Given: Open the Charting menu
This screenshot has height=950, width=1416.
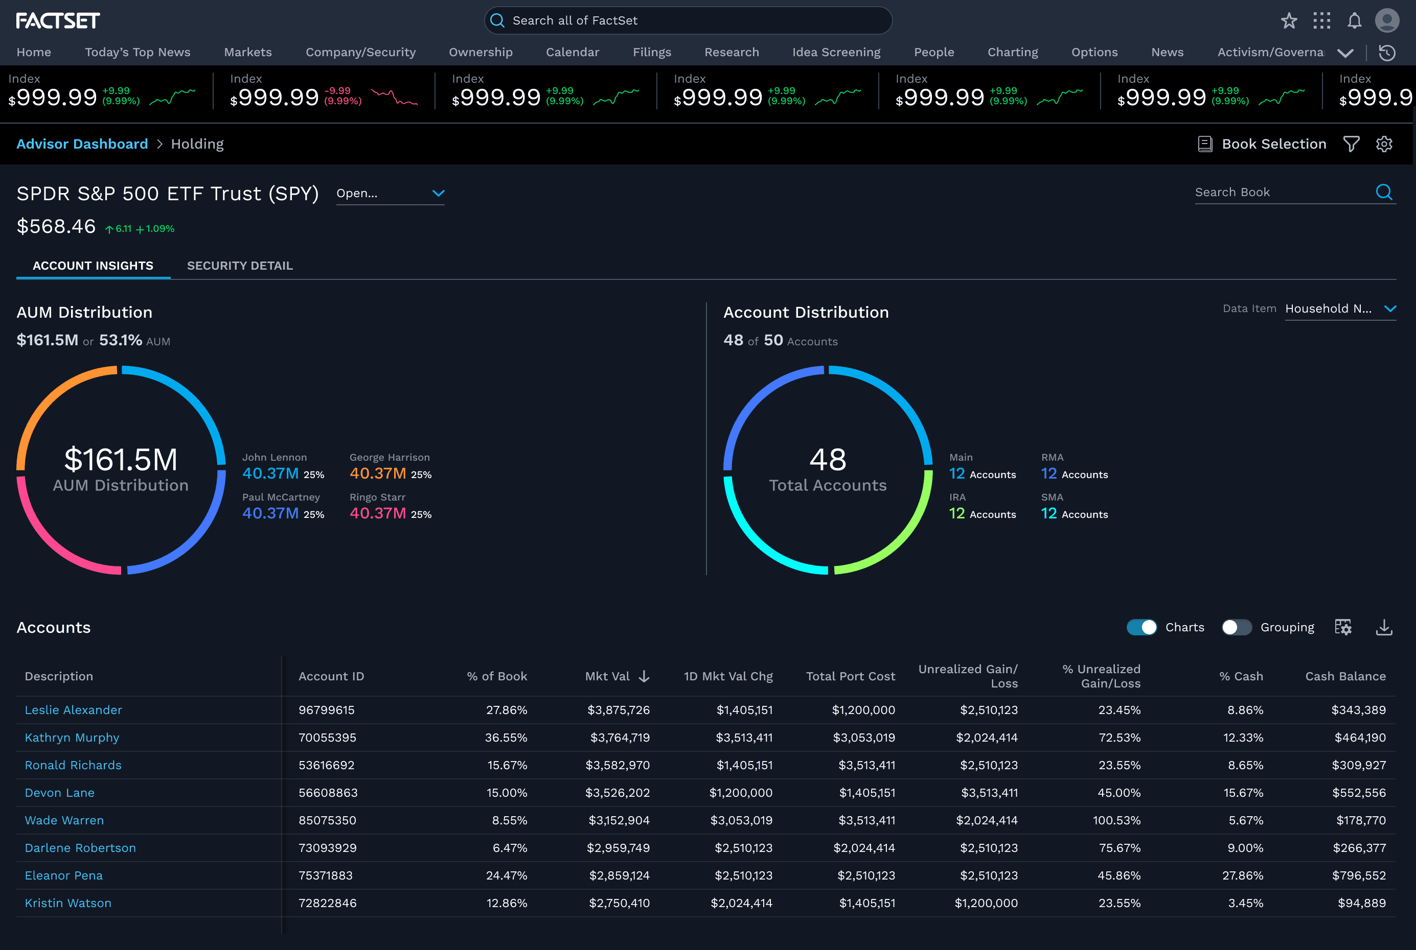Looking at the screenshot, I should pos(1013,52).
